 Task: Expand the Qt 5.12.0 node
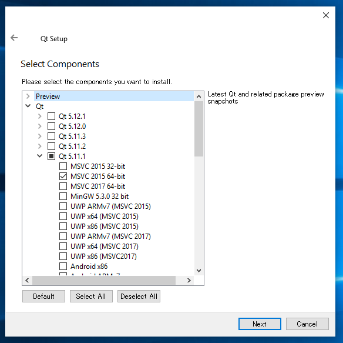pos(39,126)
